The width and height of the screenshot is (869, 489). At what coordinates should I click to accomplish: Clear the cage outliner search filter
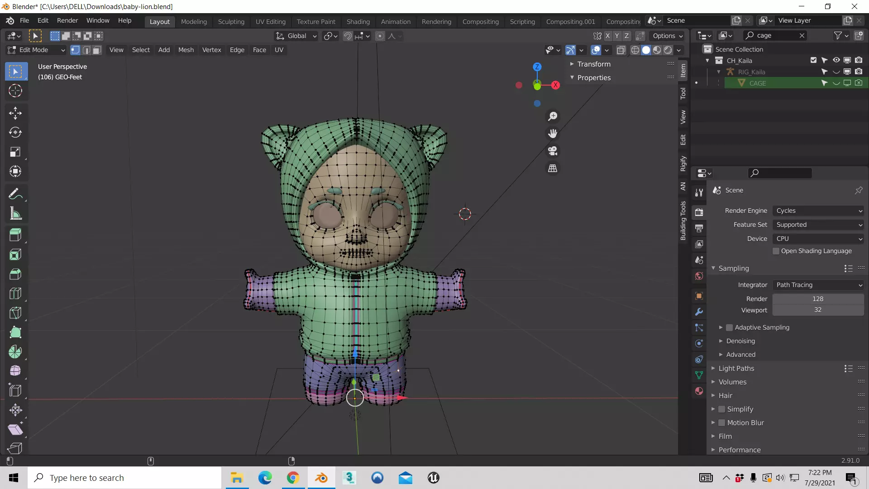(x=802, y=35)
